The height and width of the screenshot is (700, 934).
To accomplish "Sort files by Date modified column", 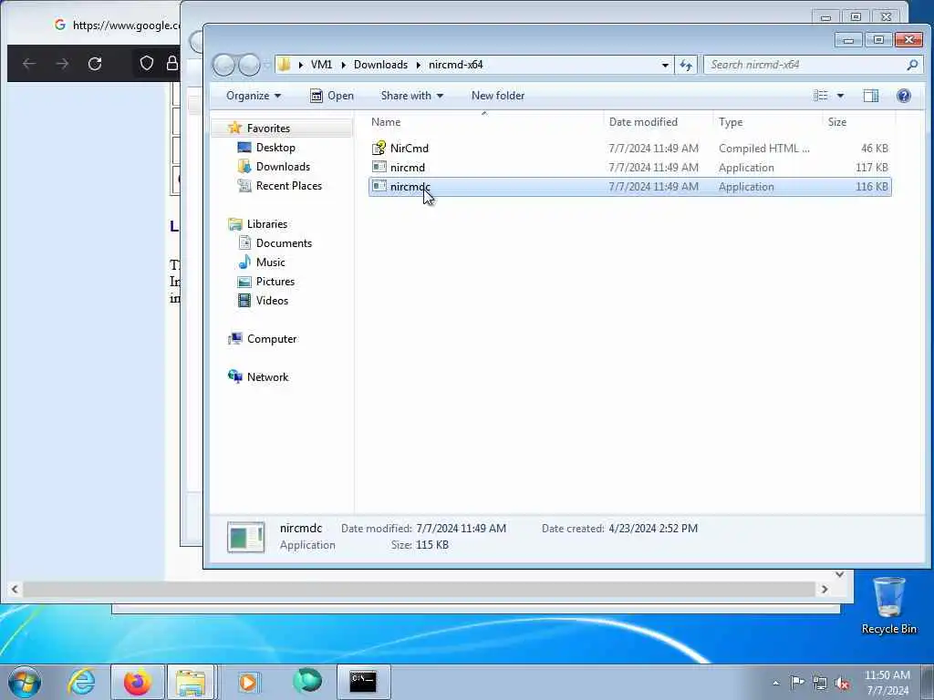I will (658, 122).
